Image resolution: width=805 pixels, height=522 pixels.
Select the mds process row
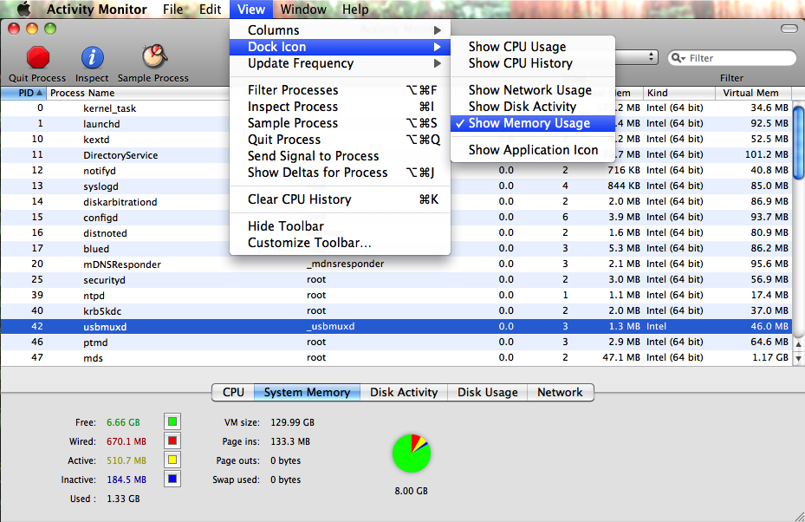pos(396,357)
